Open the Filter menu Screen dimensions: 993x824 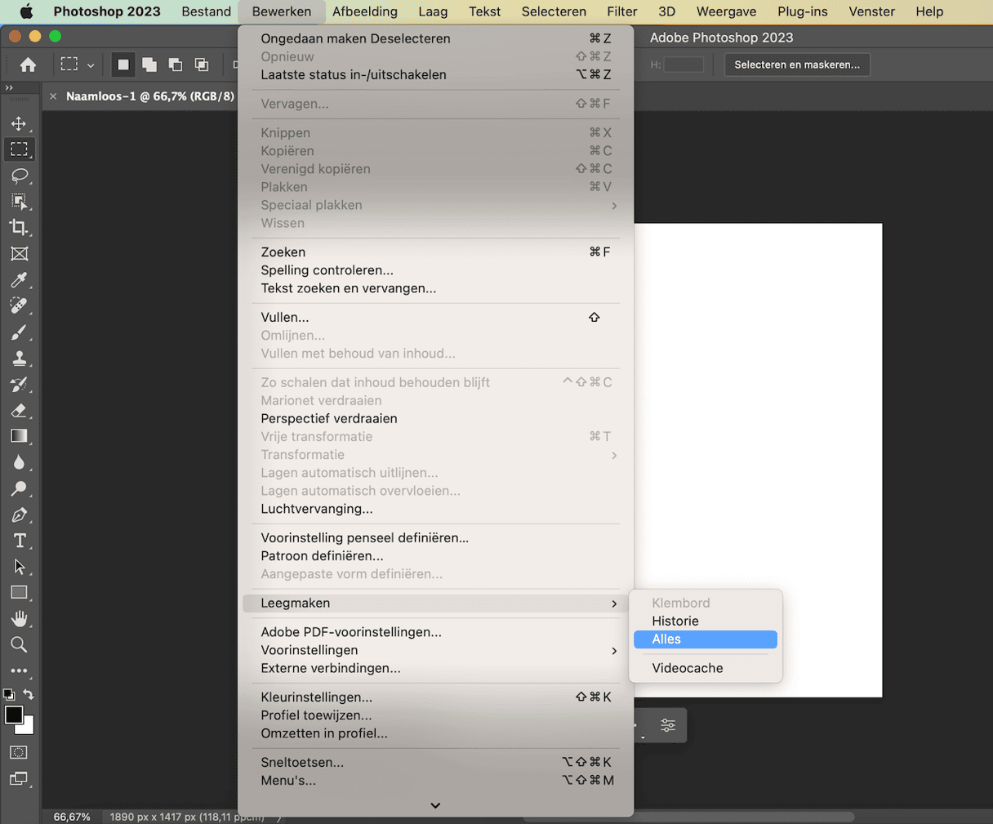tap(622, 11)
